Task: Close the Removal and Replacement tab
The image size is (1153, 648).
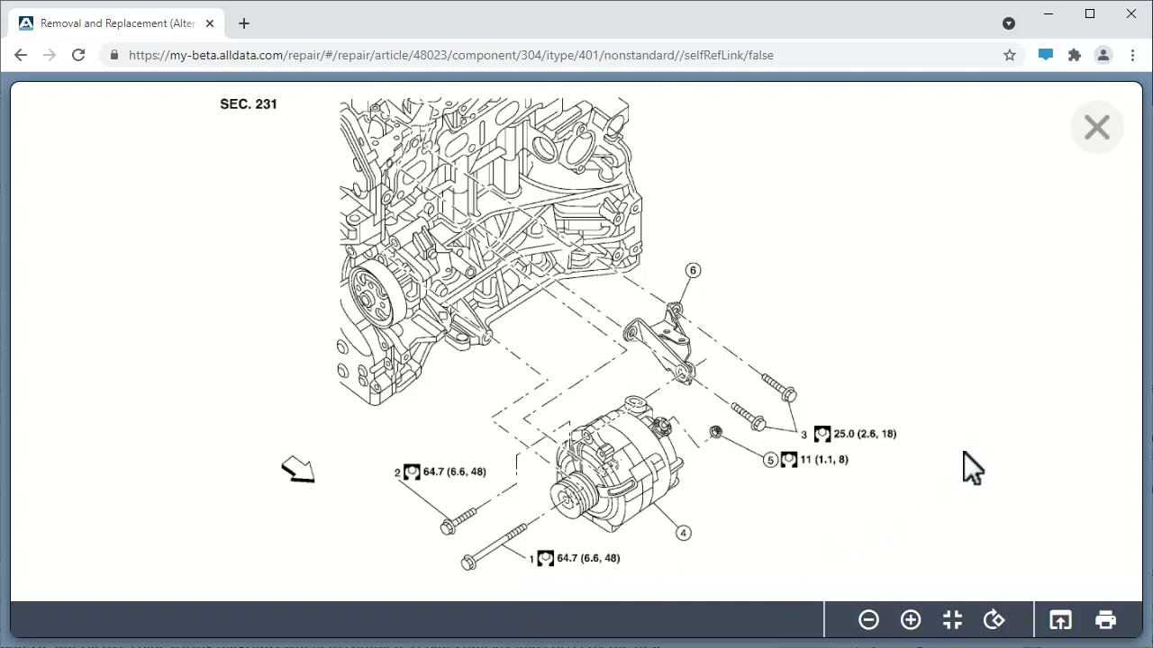Action: (x=212, y=23)
